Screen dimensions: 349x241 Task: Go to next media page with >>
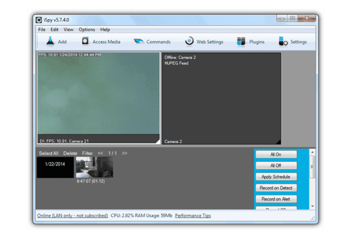coord(124,153)
